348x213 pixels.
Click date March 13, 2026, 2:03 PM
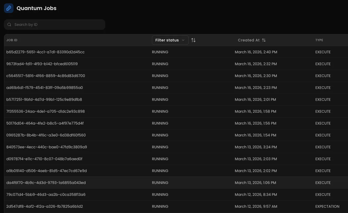click(x=256, y=159)
